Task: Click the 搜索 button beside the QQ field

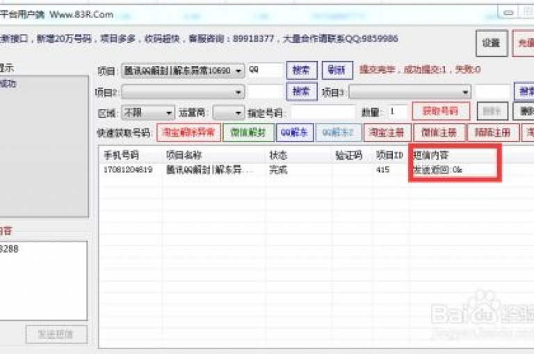Action: [302, 70]
